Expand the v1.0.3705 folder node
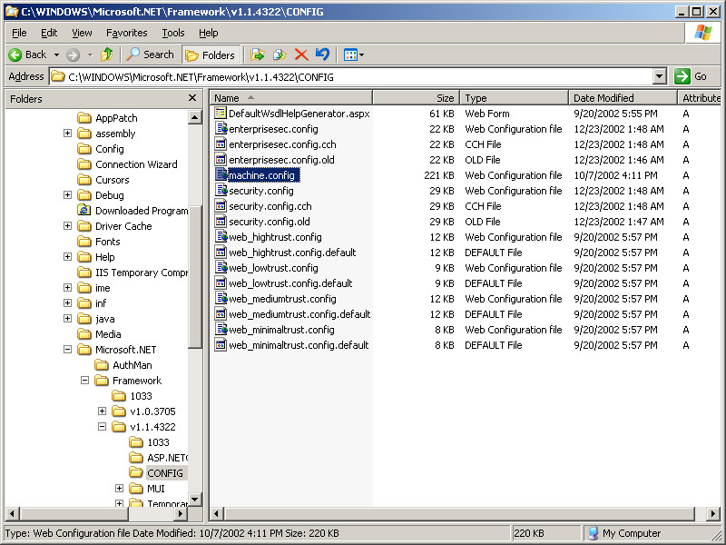Screen dimensions: 726x545 tap(103, 411)
